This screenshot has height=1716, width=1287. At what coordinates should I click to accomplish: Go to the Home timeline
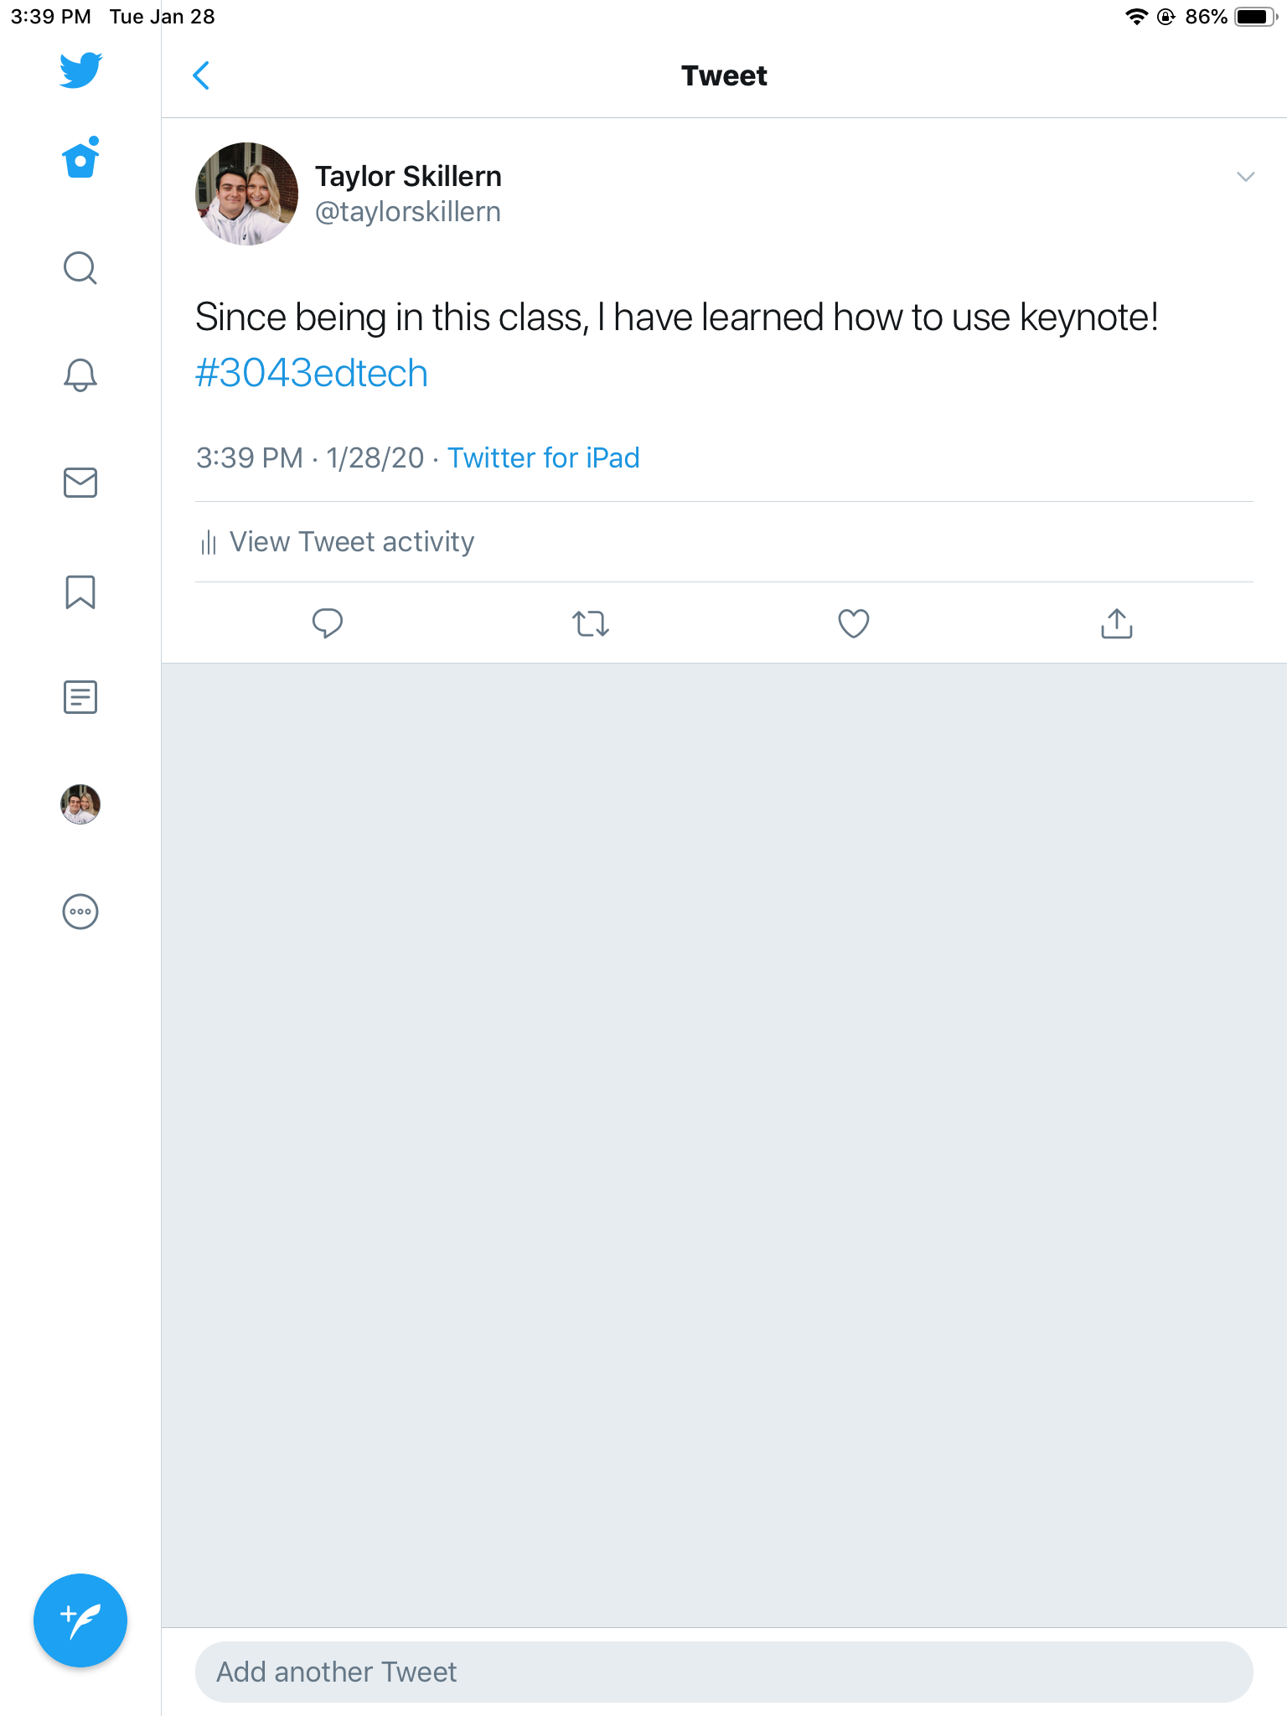pos(80,159)
